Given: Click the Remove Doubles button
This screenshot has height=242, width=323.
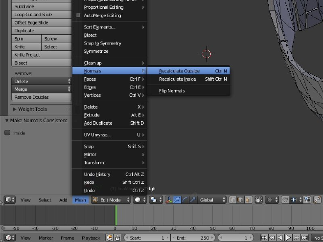Looking at the screenshot, I should click(x=42, y=97).
